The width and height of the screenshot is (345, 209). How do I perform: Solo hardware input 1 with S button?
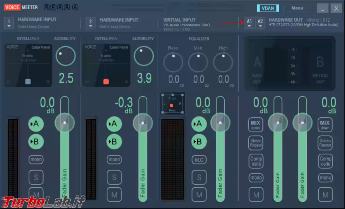pyautogui.click(x=36, y=177)
